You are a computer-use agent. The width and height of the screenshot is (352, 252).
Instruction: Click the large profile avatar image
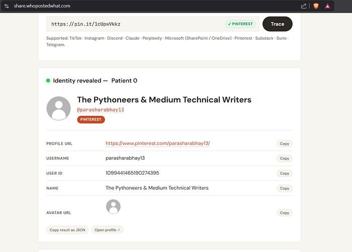[x=59, y=108]
